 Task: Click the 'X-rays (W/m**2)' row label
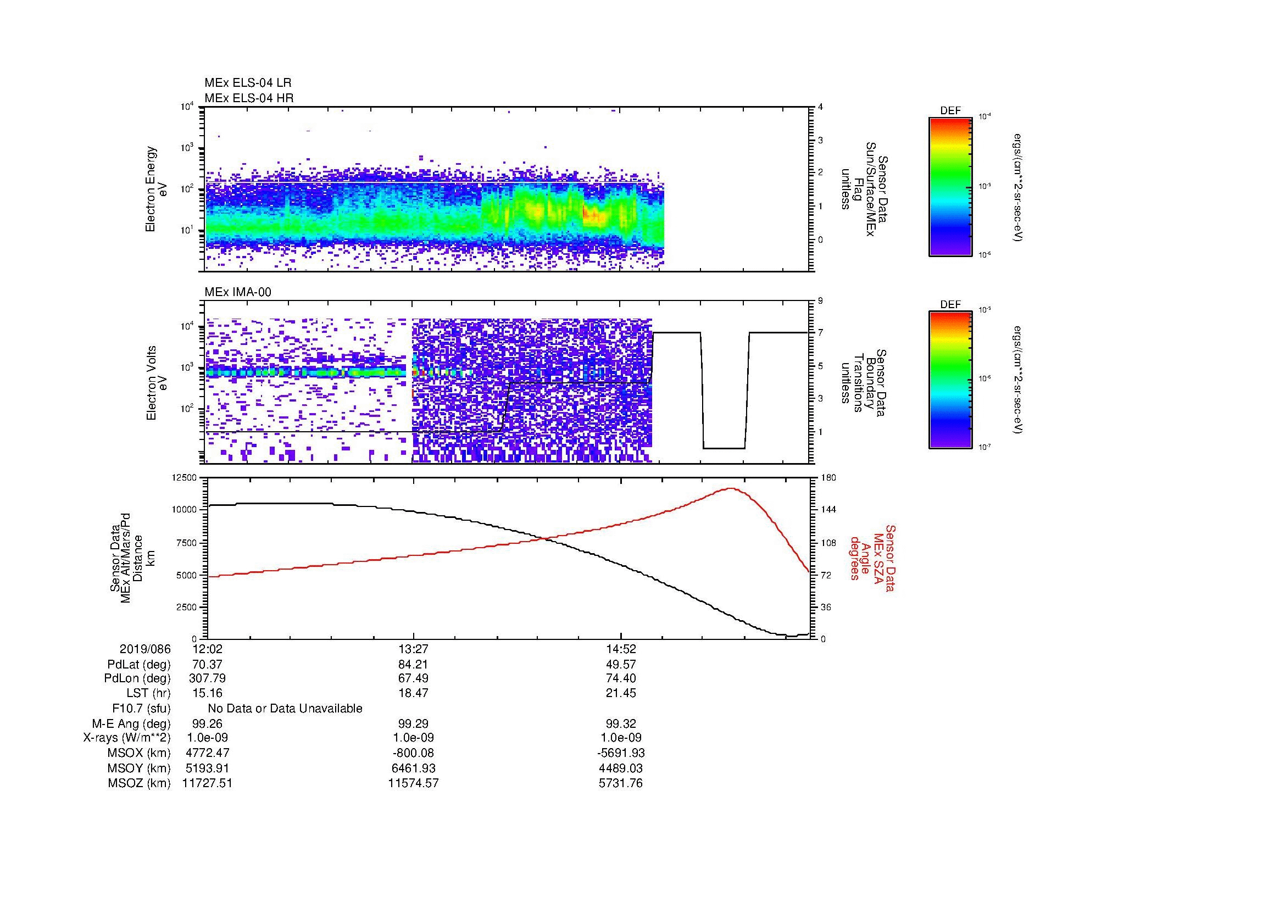[x=126, y=738]
